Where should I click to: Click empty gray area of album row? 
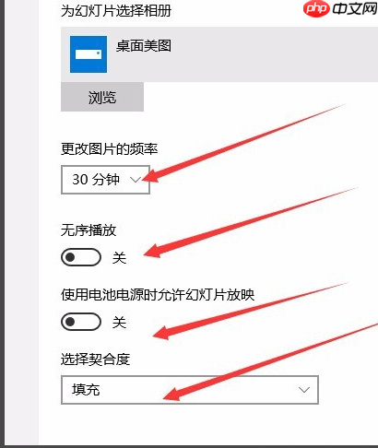click(274, 54)
